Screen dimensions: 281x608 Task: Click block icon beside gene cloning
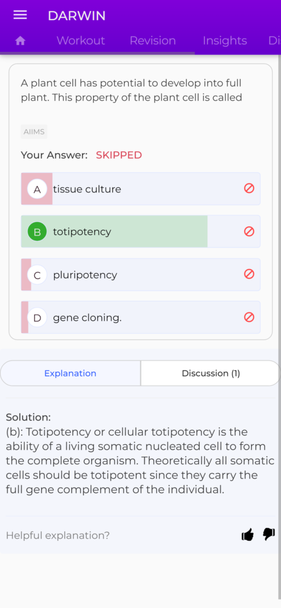[249, 317]
